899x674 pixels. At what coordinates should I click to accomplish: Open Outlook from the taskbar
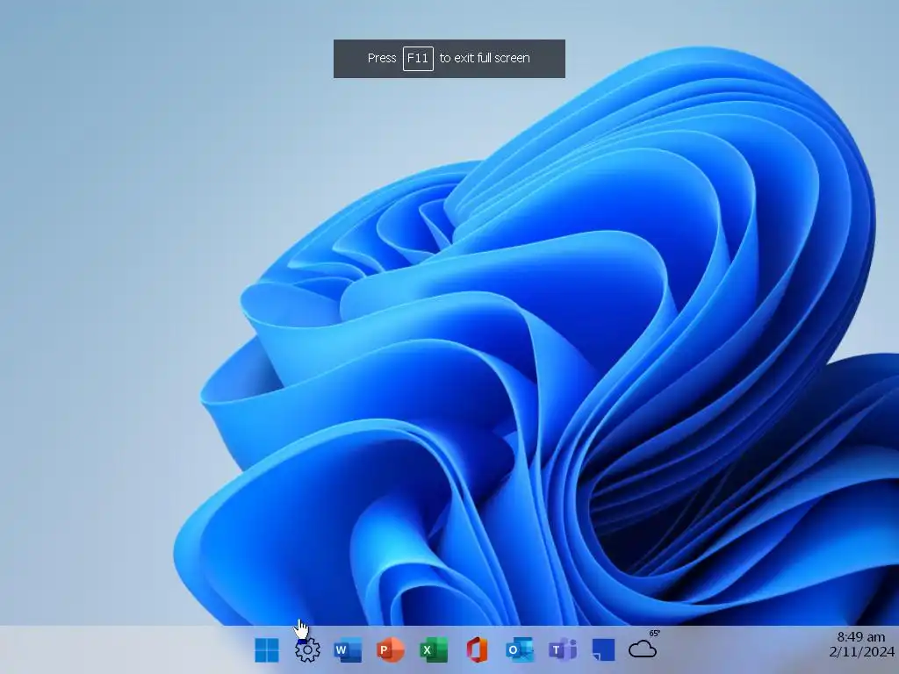click(520, 650)
